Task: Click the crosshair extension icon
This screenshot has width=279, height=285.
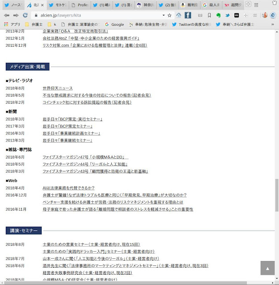Action: coord(246,16)
